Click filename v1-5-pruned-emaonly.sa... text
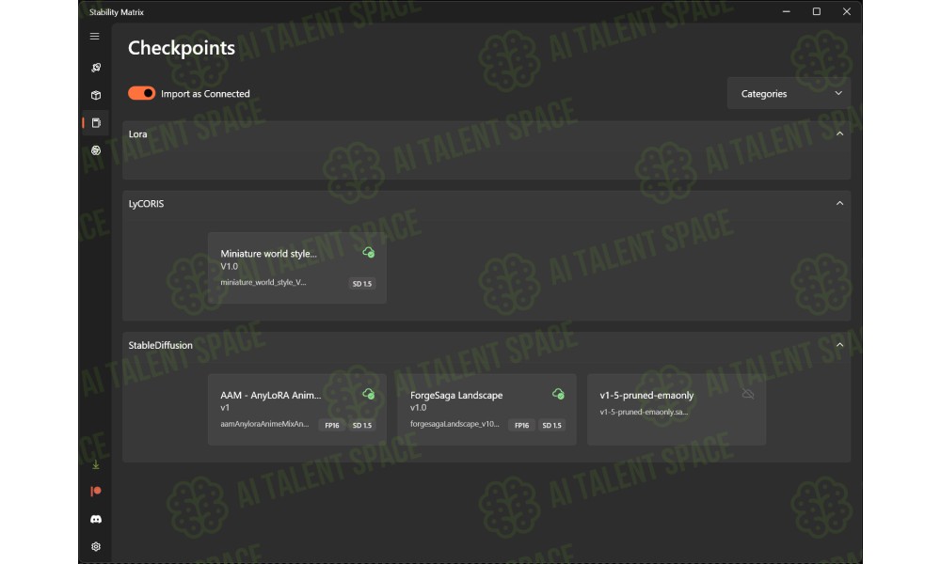This screenshot has width=941, height=564. click(644, 412)
